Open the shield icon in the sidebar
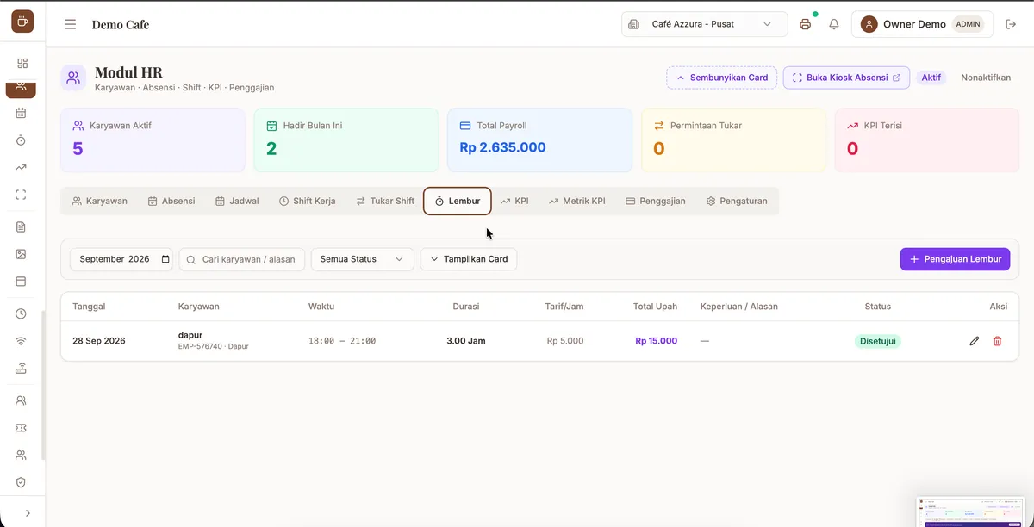The image size is (1034, 527). pyautogui.click(x=22, y=482)
